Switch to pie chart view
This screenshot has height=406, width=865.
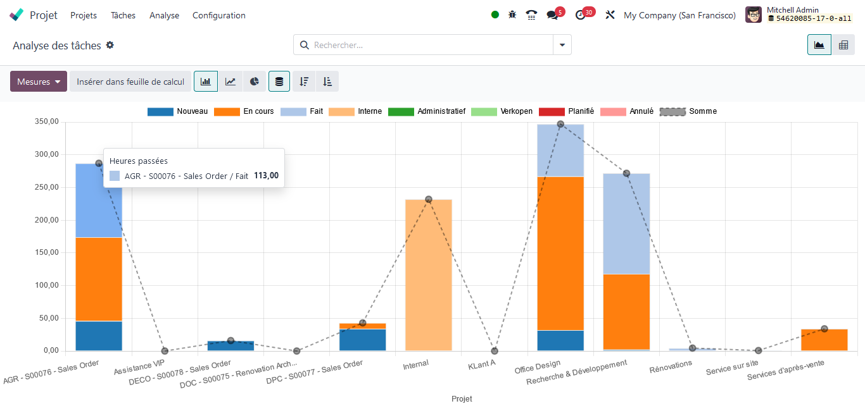tap(255, 81)
